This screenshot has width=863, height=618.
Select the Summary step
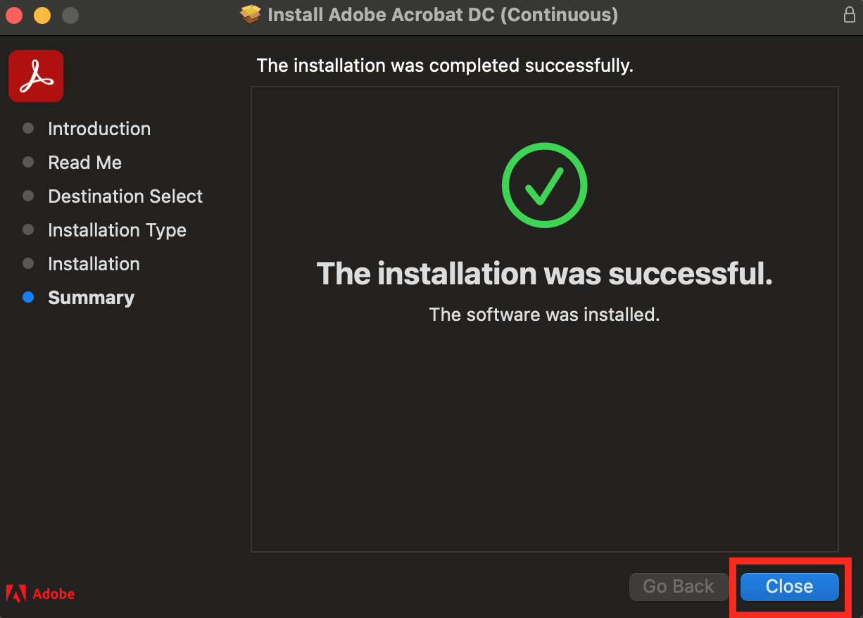(91, 298)
